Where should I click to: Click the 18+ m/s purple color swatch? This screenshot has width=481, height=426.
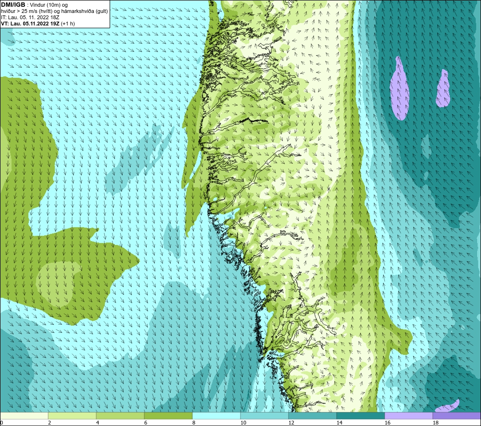(x=457, y=415)
